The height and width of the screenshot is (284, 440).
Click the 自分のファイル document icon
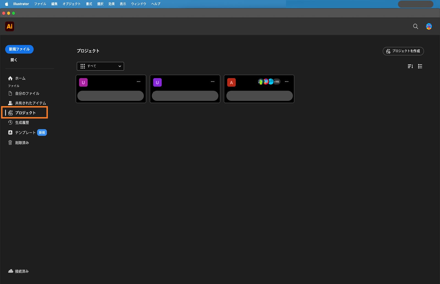click(10, 93)
